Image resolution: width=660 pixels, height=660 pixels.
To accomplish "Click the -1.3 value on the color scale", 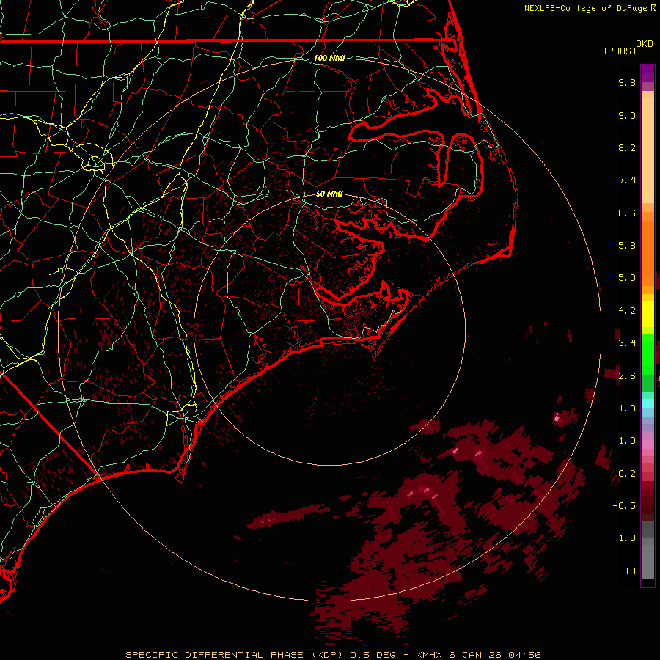I will tap(624, 538).
